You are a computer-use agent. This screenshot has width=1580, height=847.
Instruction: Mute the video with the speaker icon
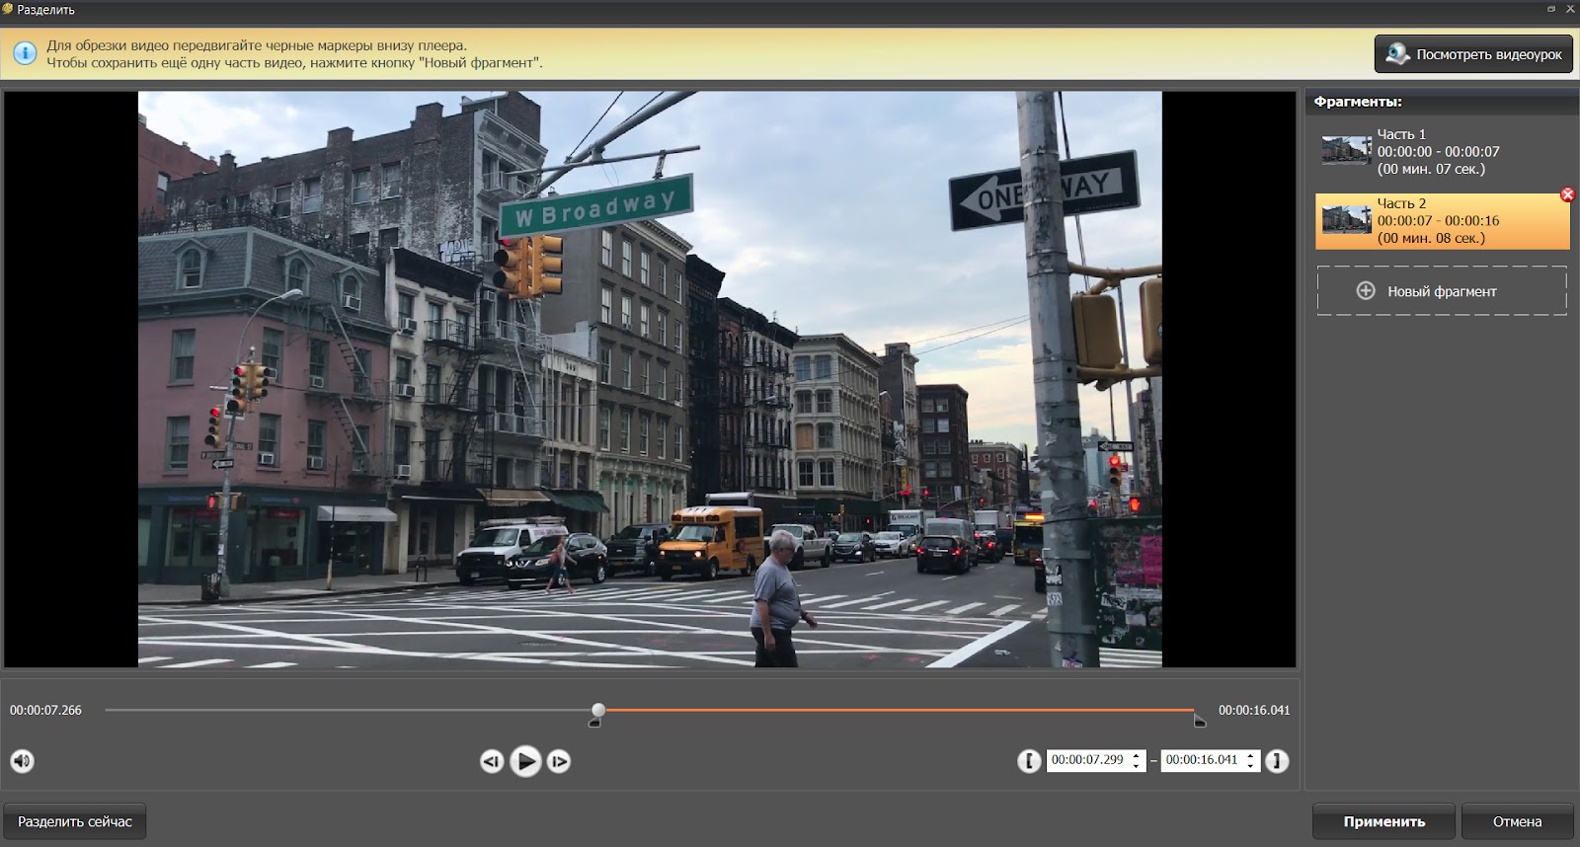point(22,761)
